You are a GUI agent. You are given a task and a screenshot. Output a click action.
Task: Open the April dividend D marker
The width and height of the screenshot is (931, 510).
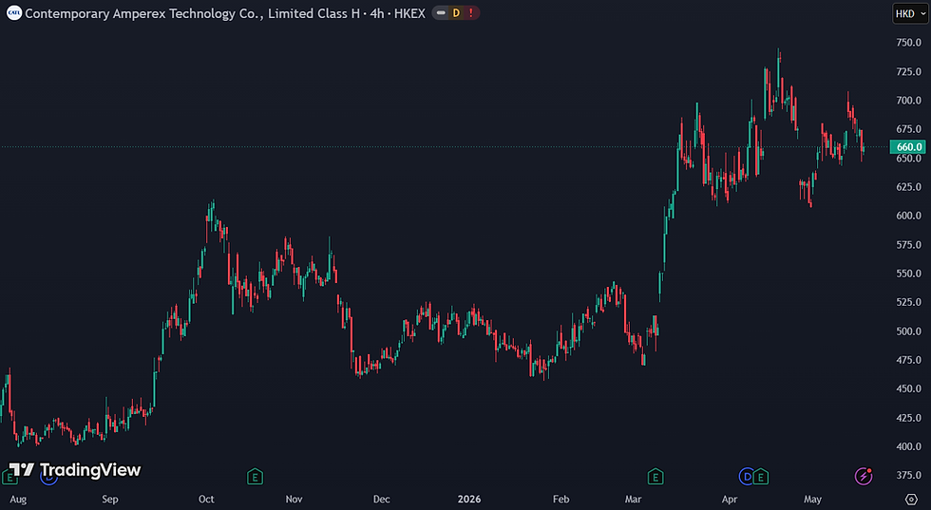coord(747,476)
